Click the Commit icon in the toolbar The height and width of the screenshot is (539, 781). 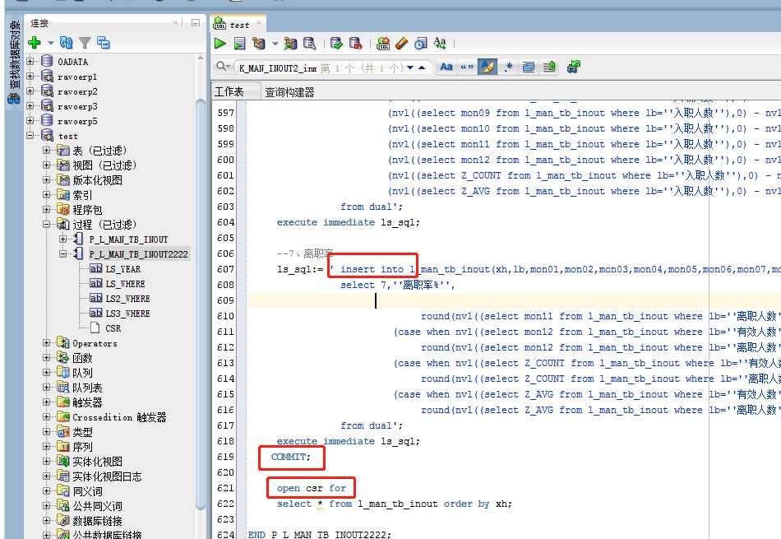pos(337,44)
